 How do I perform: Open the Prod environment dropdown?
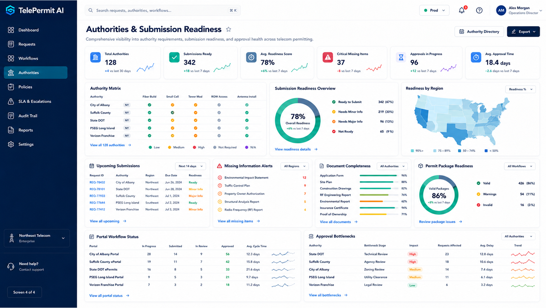pyautogui.click(x=434, y=10)
